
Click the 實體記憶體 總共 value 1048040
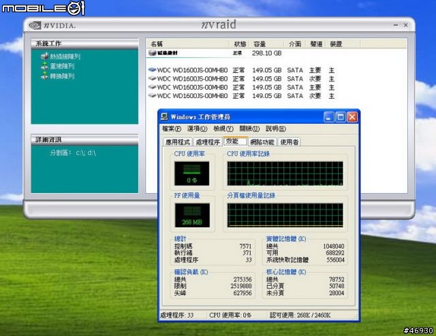[x=334, y=246]
